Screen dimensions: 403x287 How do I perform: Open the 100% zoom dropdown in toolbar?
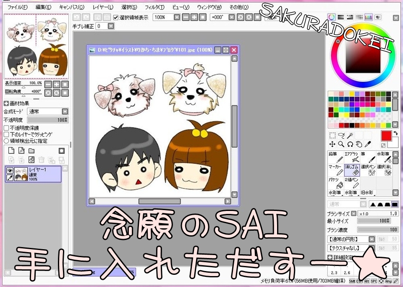(177, 17)
